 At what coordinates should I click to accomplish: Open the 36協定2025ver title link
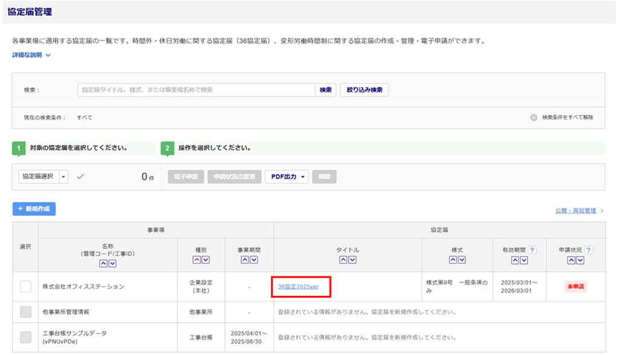coord(298,287)
